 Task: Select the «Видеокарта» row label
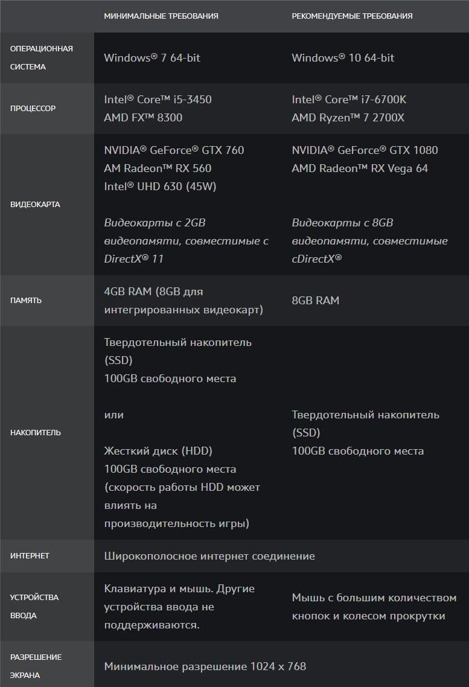pyautogui.click(x=35, y=204)
